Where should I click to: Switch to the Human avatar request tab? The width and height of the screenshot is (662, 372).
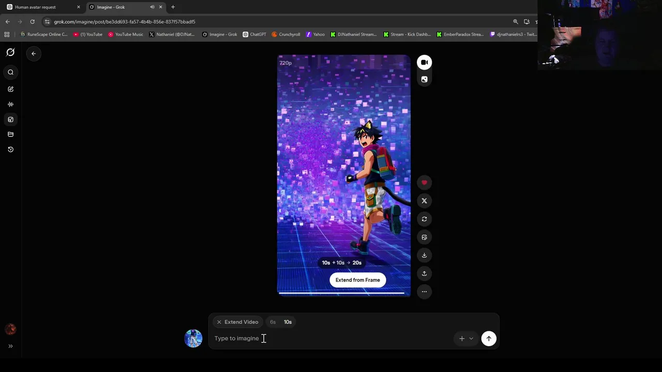coord(41,7)
